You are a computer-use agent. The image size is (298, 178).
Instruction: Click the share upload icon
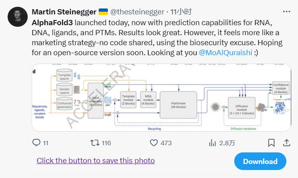[x=286, y=143]
